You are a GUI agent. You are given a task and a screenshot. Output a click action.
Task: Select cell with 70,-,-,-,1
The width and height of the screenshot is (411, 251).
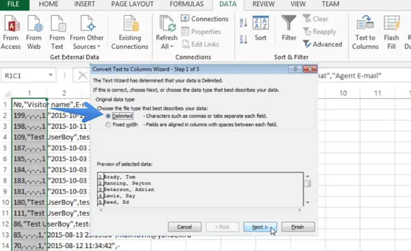coord(30,246)
